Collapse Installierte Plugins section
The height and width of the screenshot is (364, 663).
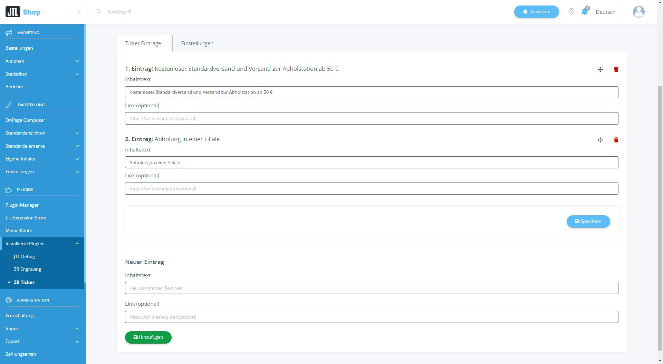click(42, 244)
